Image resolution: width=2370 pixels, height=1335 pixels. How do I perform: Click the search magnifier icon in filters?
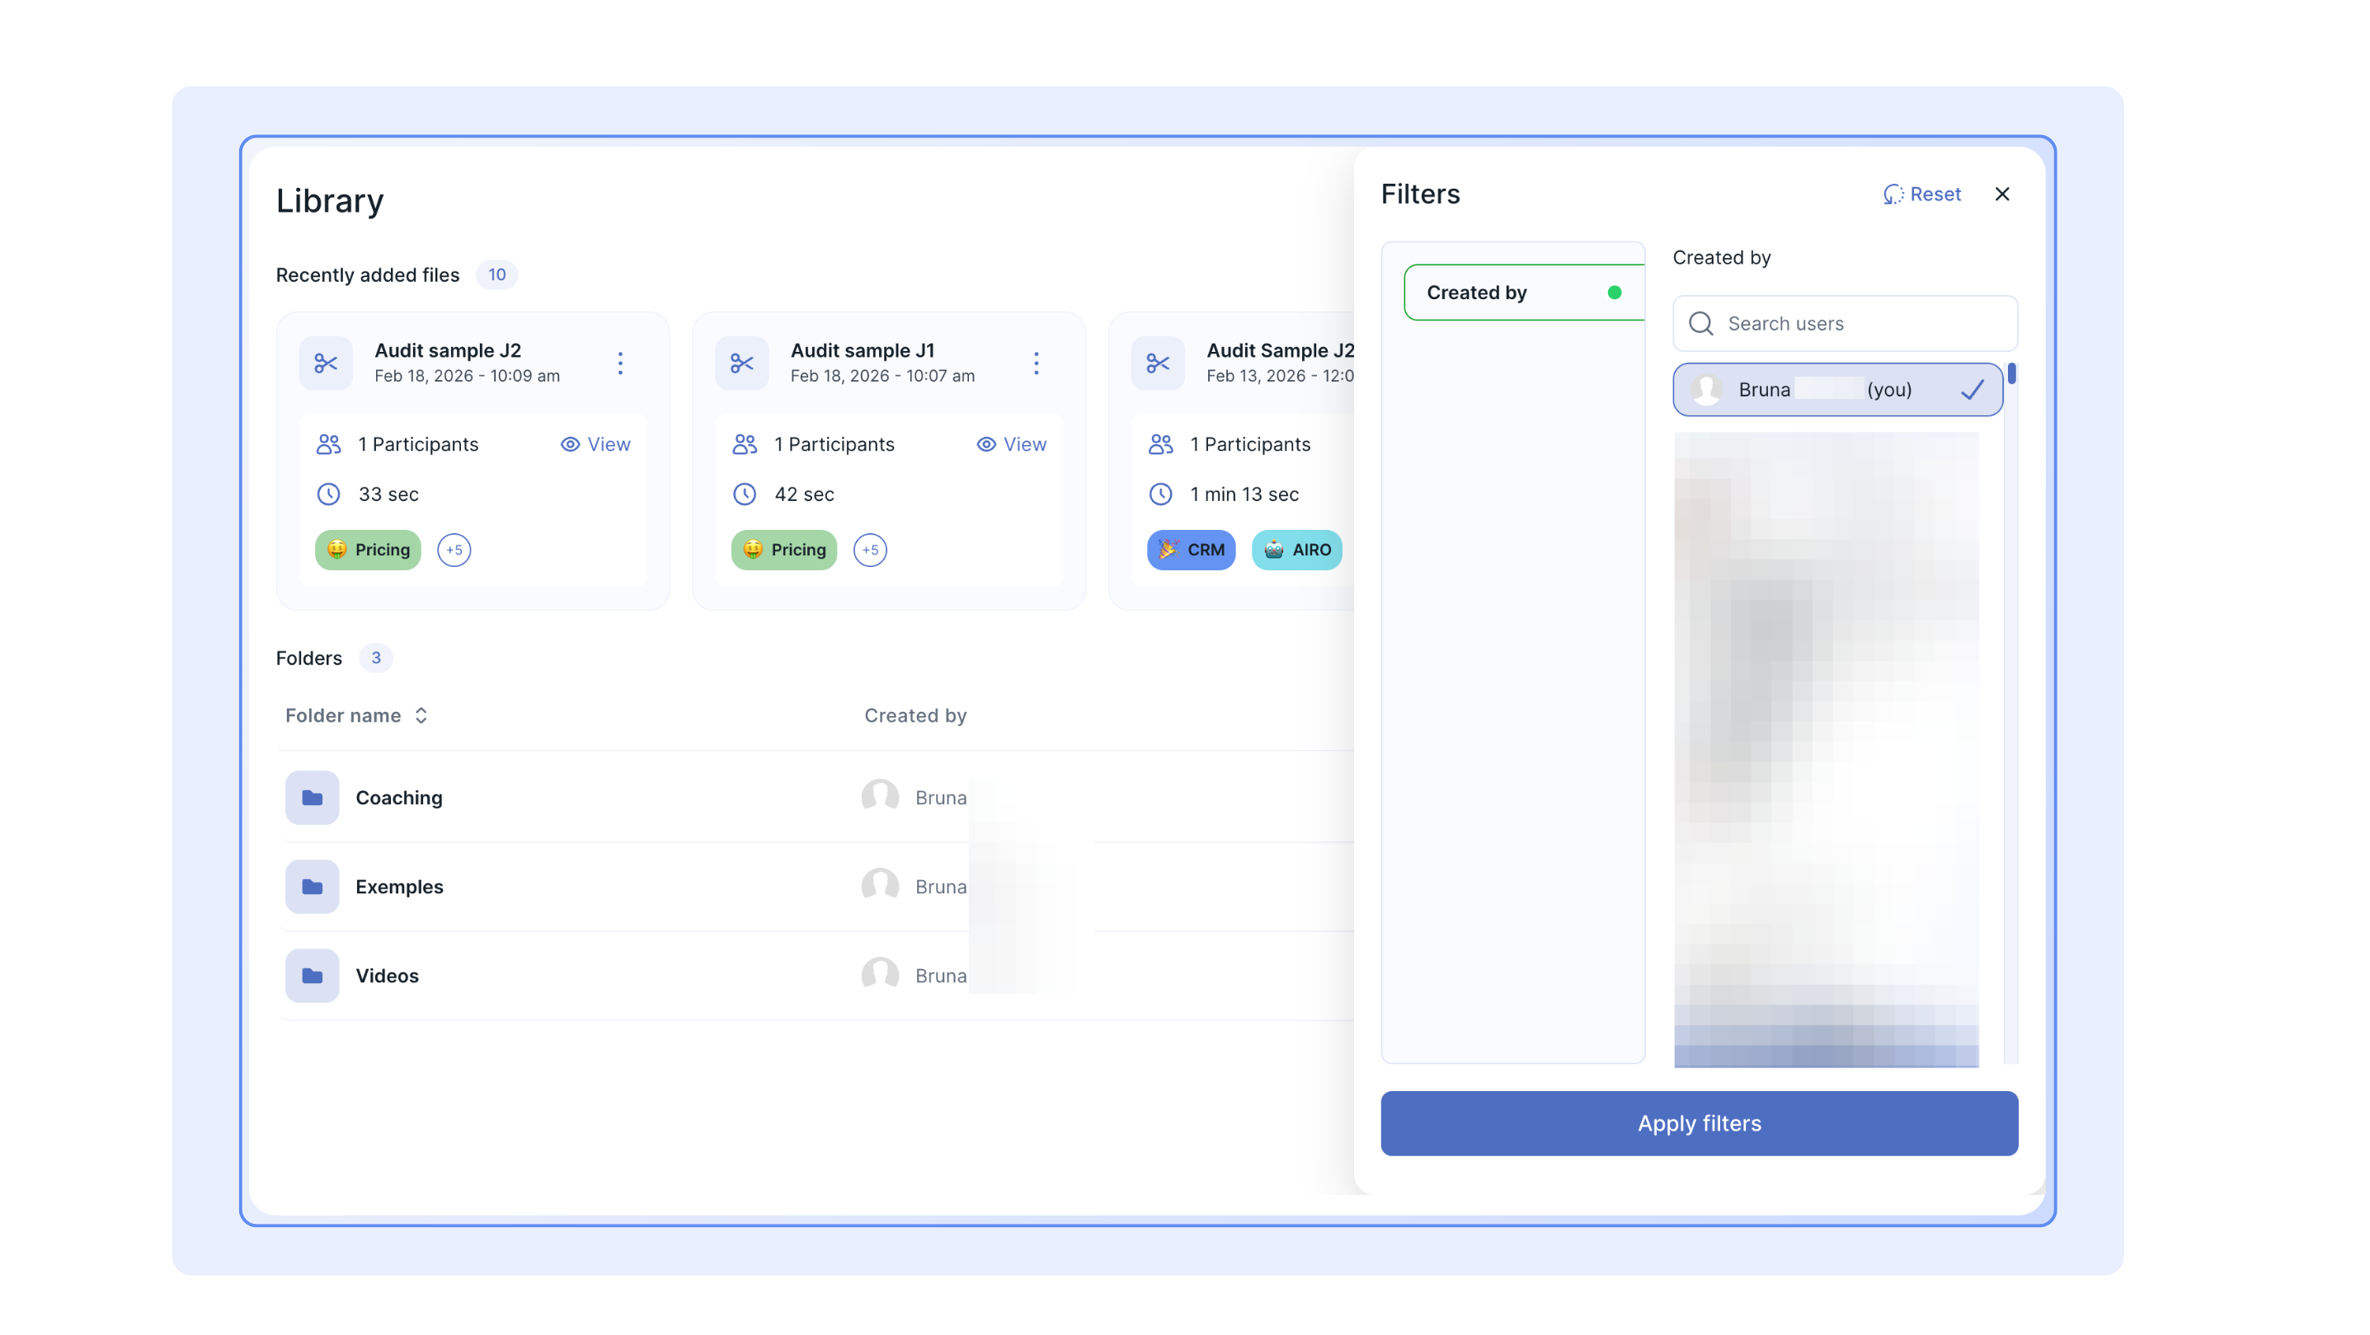[1701, 324]
